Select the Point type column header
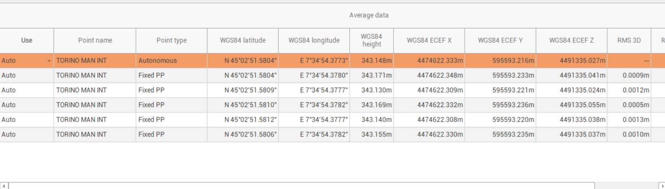665x189 pixels. coord(171,40)
